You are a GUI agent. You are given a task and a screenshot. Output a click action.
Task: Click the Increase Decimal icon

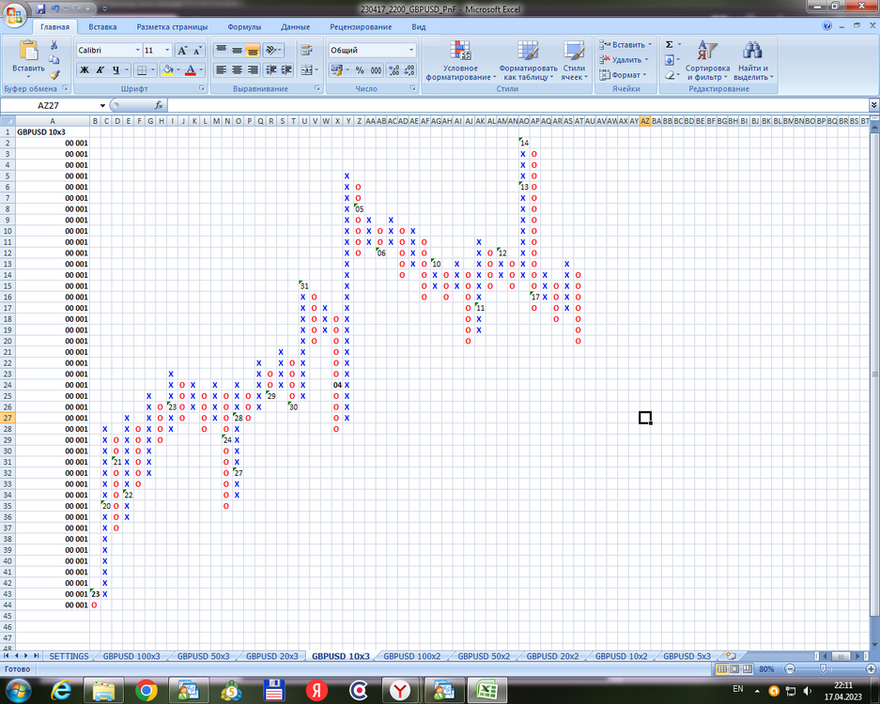(394, 70)
